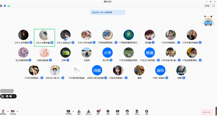217x116 pixels.
Task: Click muted mic icon beside 工作人员陈佳文
Action: pos(73,42)
